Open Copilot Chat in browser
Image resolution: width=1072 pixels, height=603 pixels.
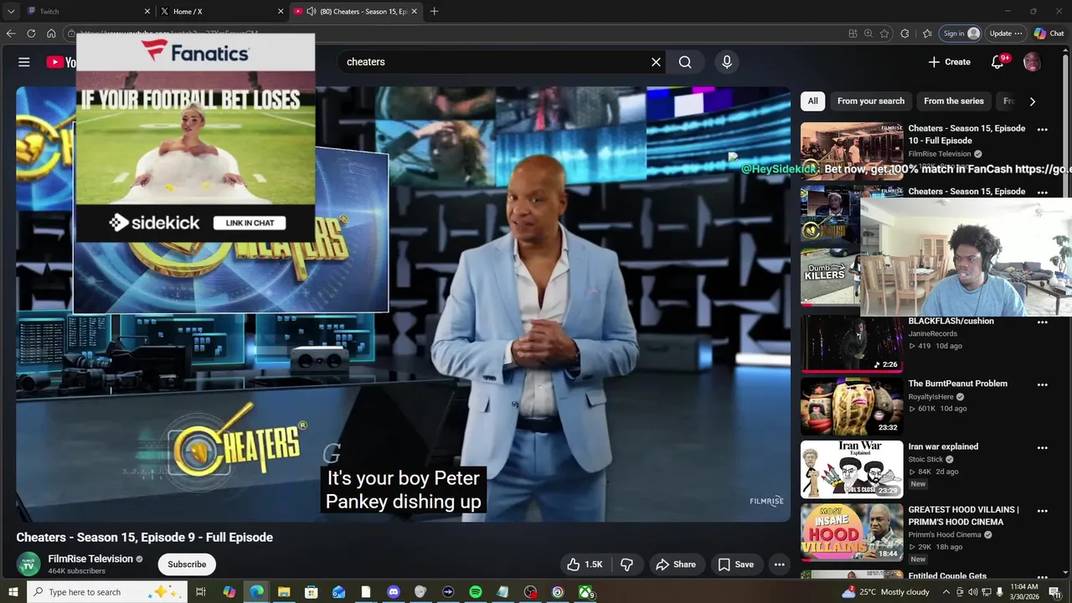click(1049, 33)
